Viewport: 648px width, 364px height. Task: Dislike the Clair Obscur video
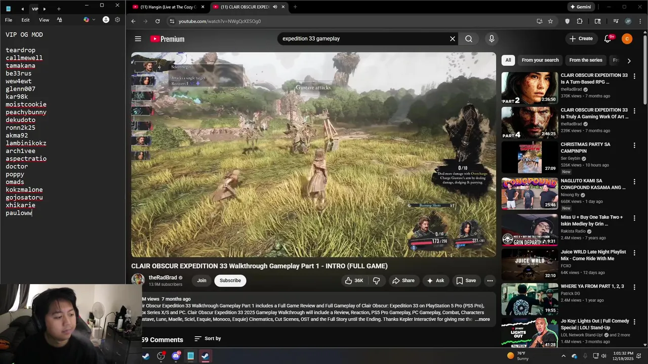pyautogui.click(x=376, y=281)
